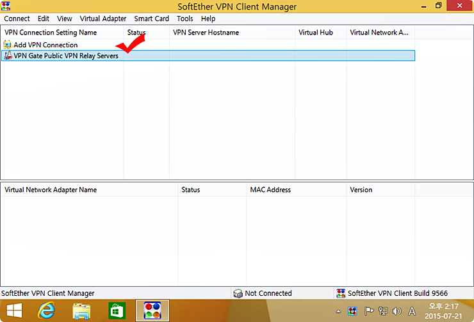
Task: Click the VPN Gate relay servers flask icon
Action: [8, 56]
